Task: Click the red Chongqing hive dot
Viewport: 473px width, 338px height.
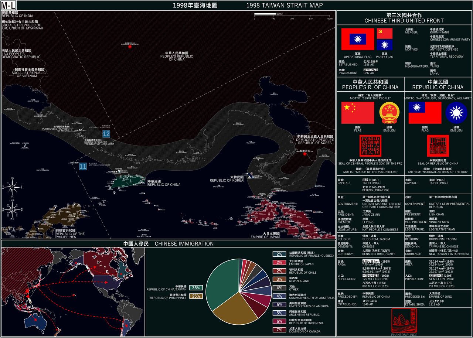Action: point(130,47)
